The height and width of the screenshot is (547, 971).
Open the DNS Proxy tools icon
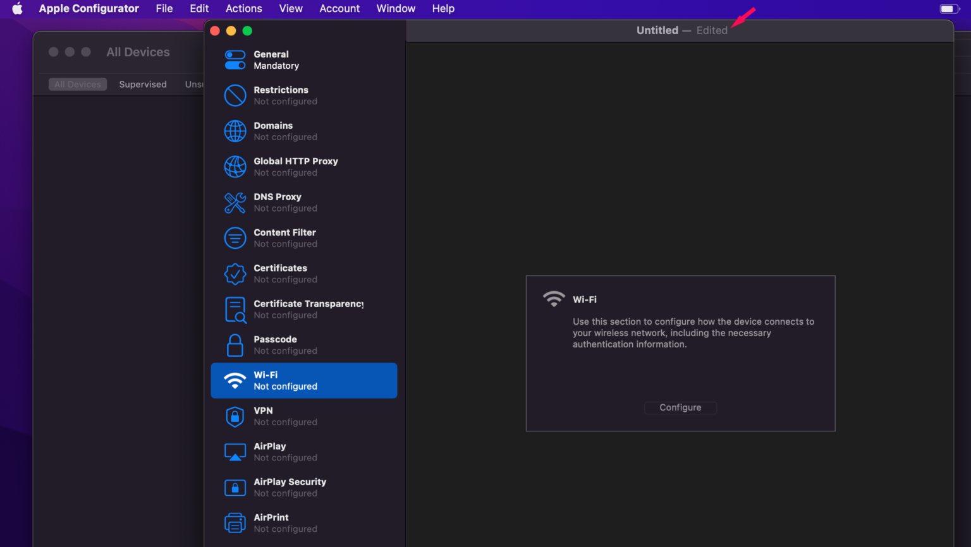235,203
